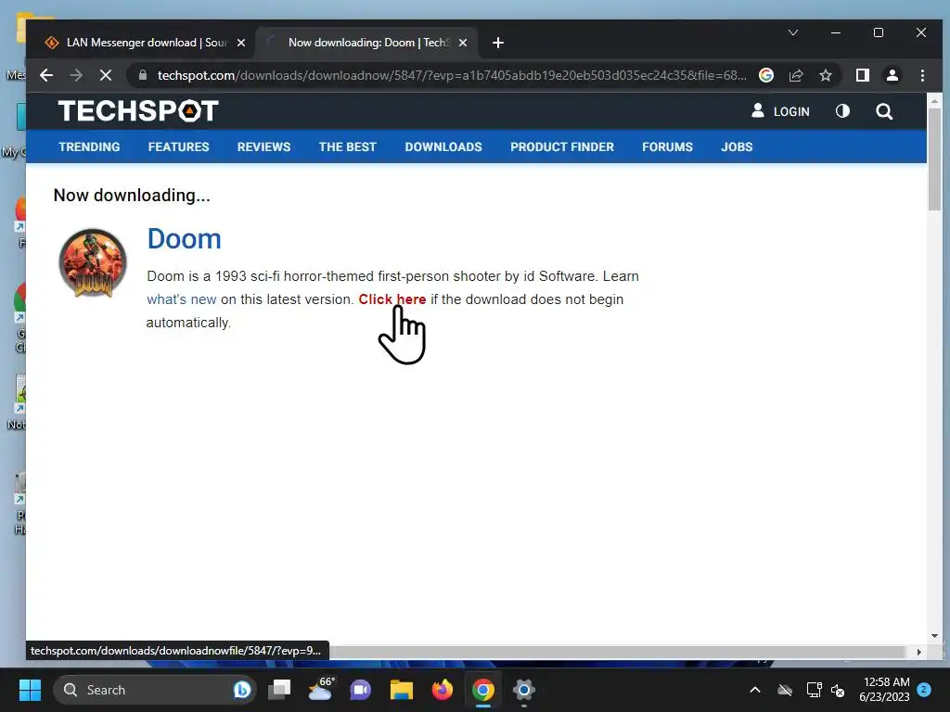Click the scrollbar up arrow
Viewport: 950px width, 712px height.
point(934,100)
